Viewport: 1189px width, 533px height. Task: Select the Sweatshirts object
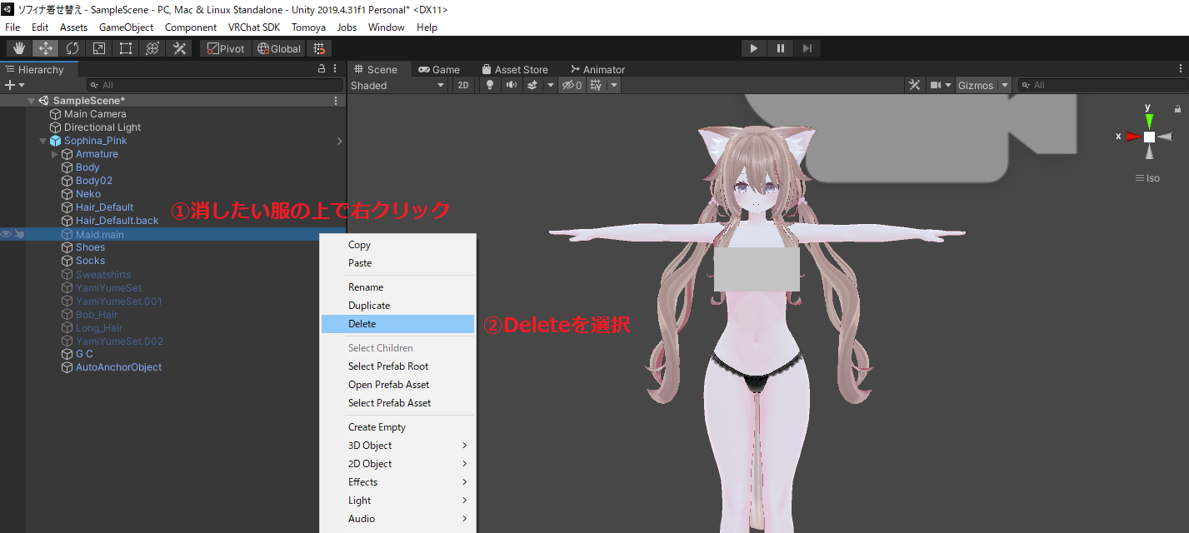pyautogui.click(x=103, y=275)
